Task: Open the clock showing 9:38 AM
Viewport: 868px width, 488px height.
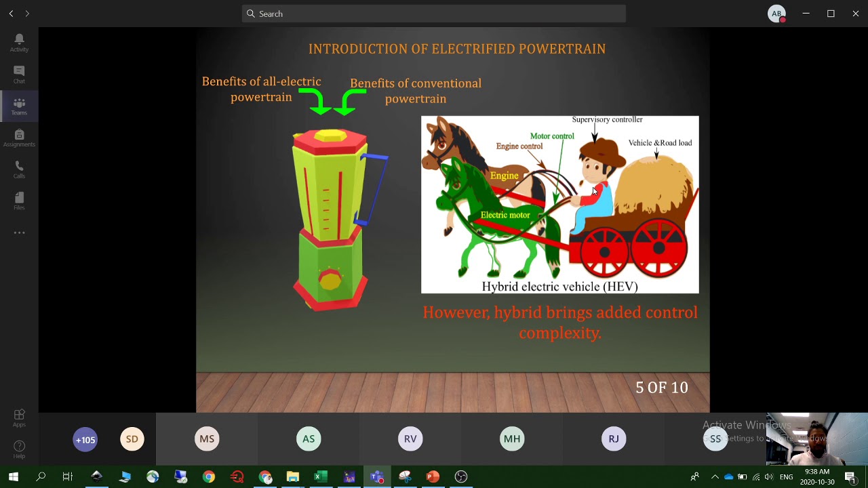Action: [817, 477]
